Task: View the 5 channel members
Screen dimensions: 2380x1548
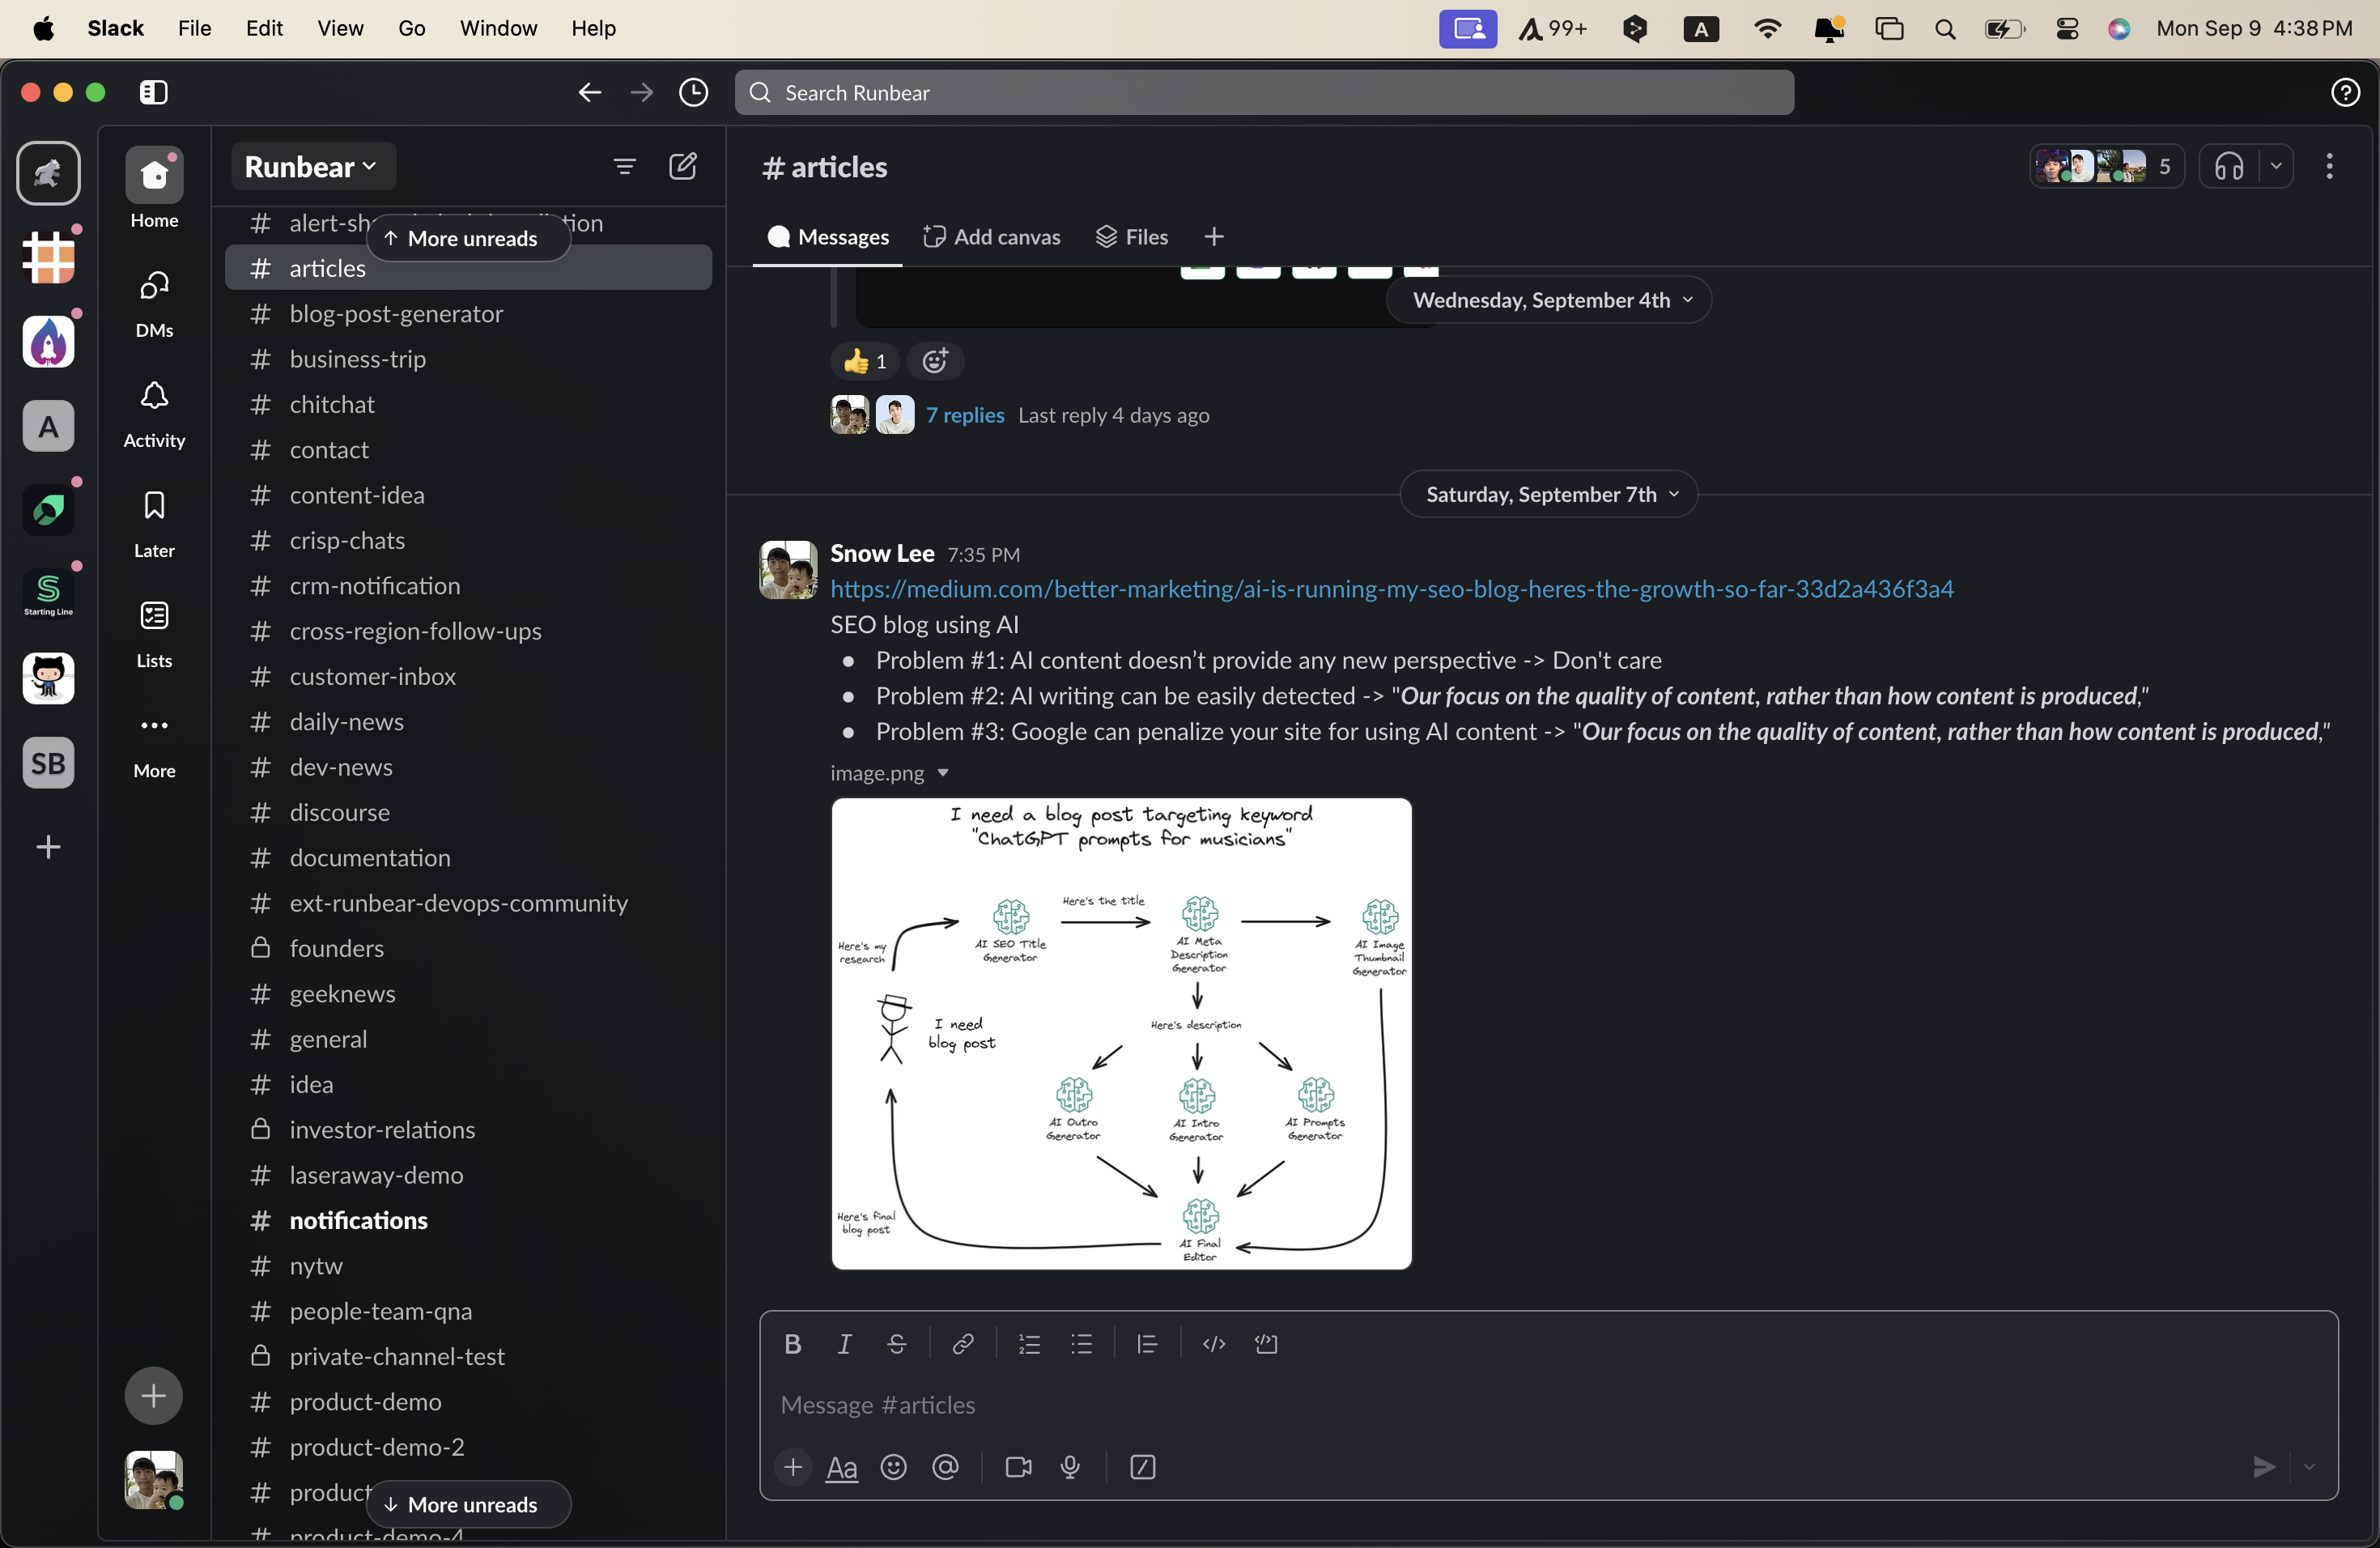Action: pyautogui.click(x=2106, y=166)
